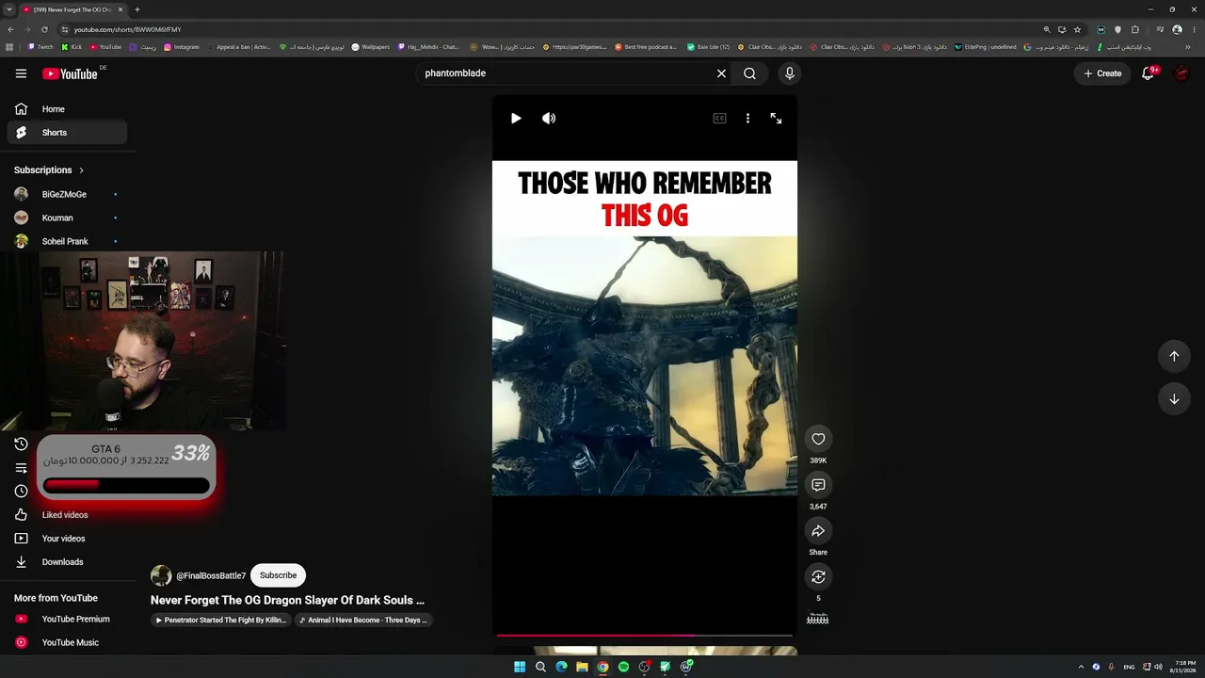
Task: Open a new Chrome tab
Action: pyautogui.click(x=137, y=9)
